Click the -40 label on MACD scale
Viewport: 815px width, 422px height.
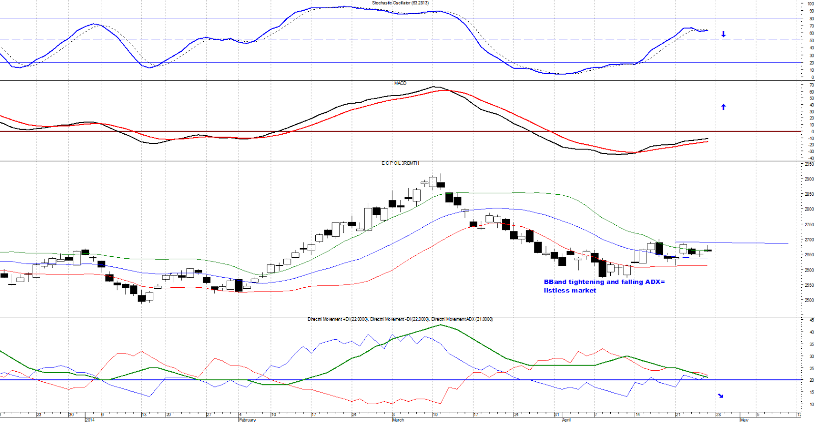point(811,158)
